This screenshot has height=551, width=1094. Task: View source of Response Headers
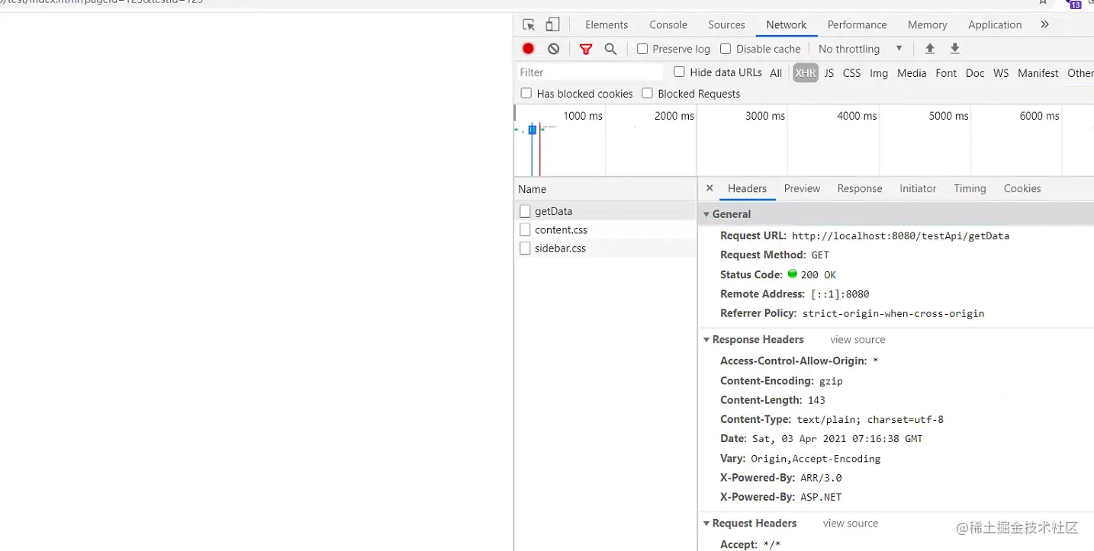tap(858, 340)
